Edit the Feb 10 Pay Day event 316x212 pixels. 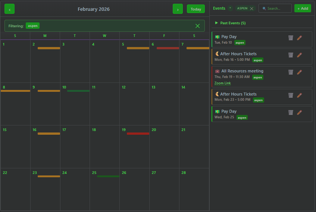coord(299,38)
